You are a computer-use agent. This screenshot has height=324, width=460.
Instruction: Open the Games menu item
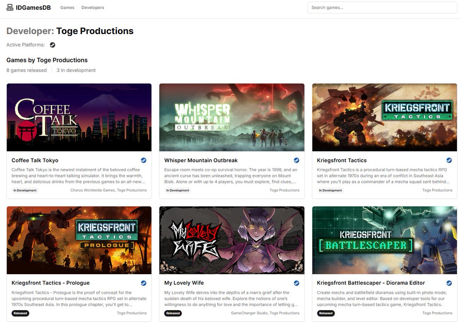(67, 8)
